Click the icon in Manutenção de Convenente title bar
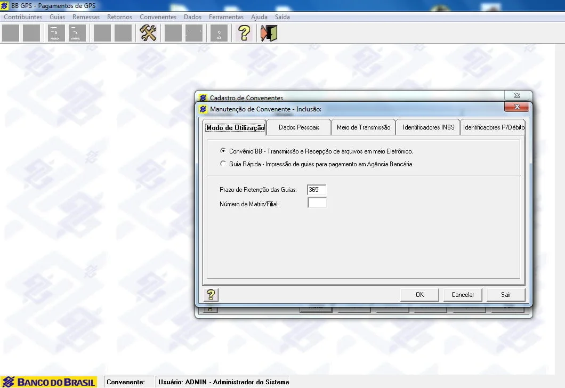 (x=203, y=109)
